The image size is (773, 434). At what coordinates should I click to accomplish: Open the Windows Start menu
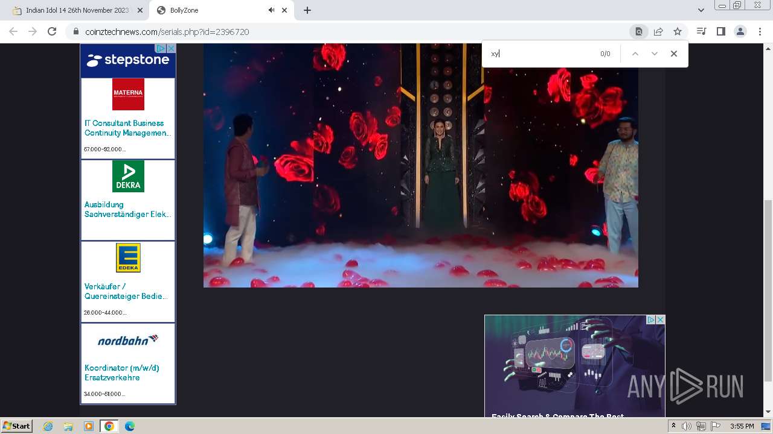(16, 426)
